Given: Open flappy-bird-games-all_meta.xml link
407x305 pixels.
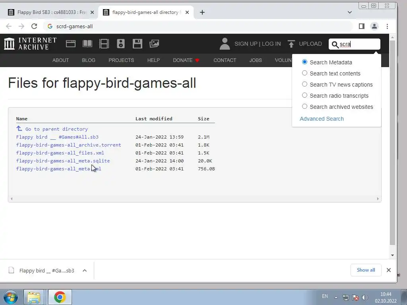Looking at the screenshot, I should (x=59, y=169).
